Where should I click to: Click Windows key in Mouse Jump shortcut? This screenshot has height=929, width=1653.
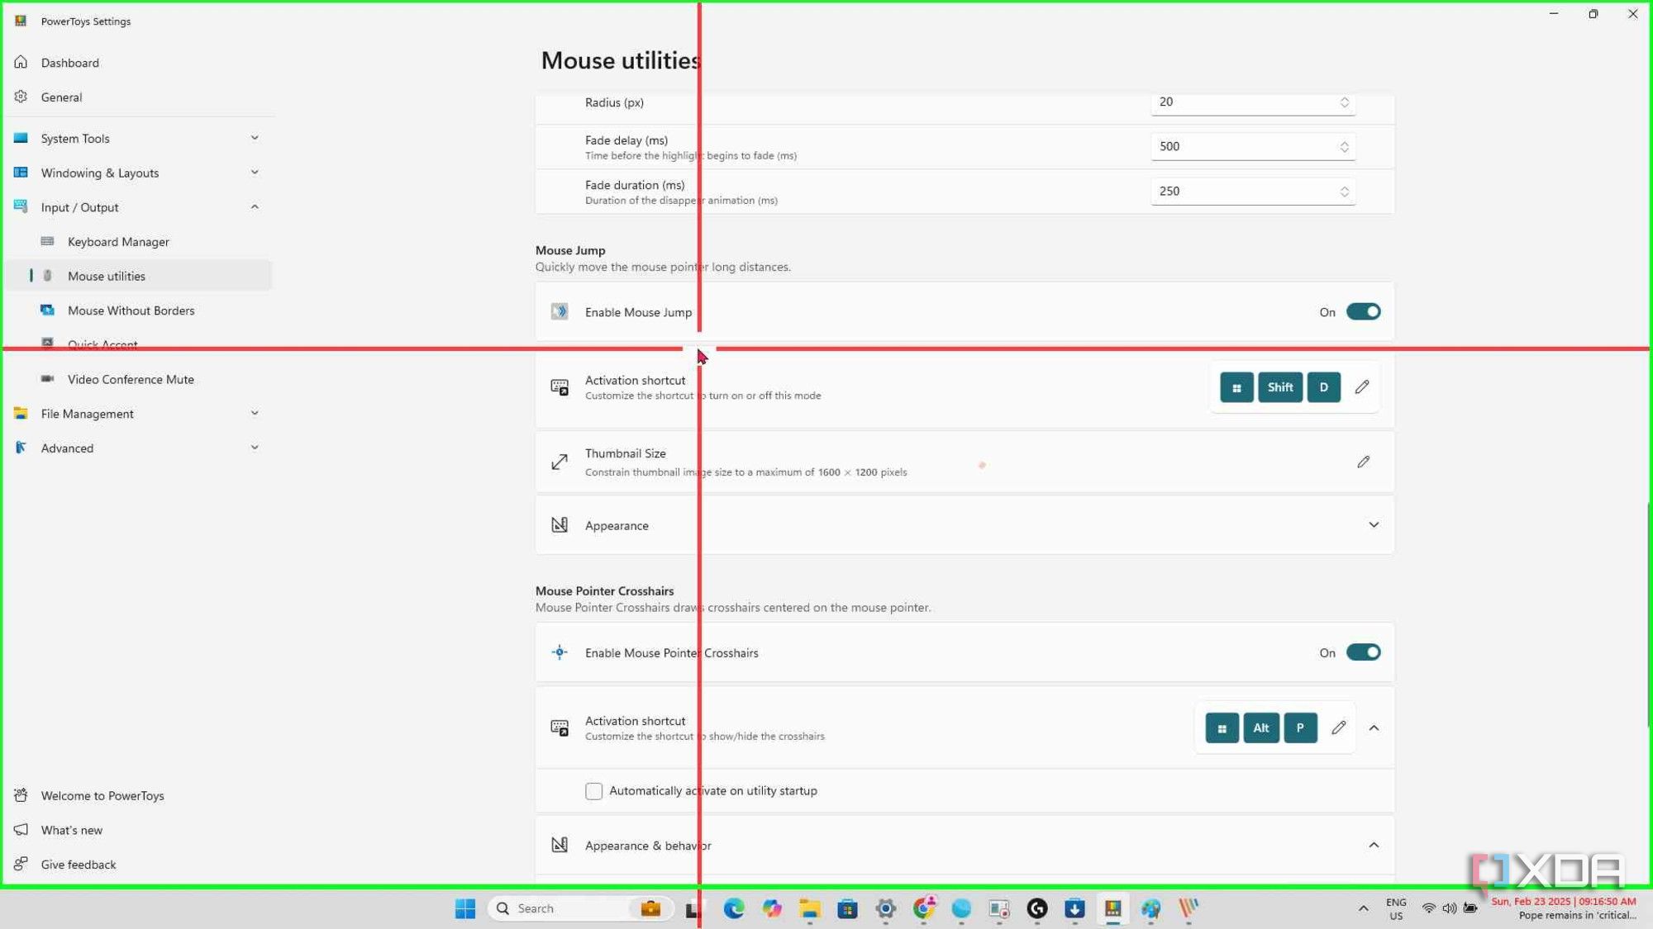tap(1236, 387)
